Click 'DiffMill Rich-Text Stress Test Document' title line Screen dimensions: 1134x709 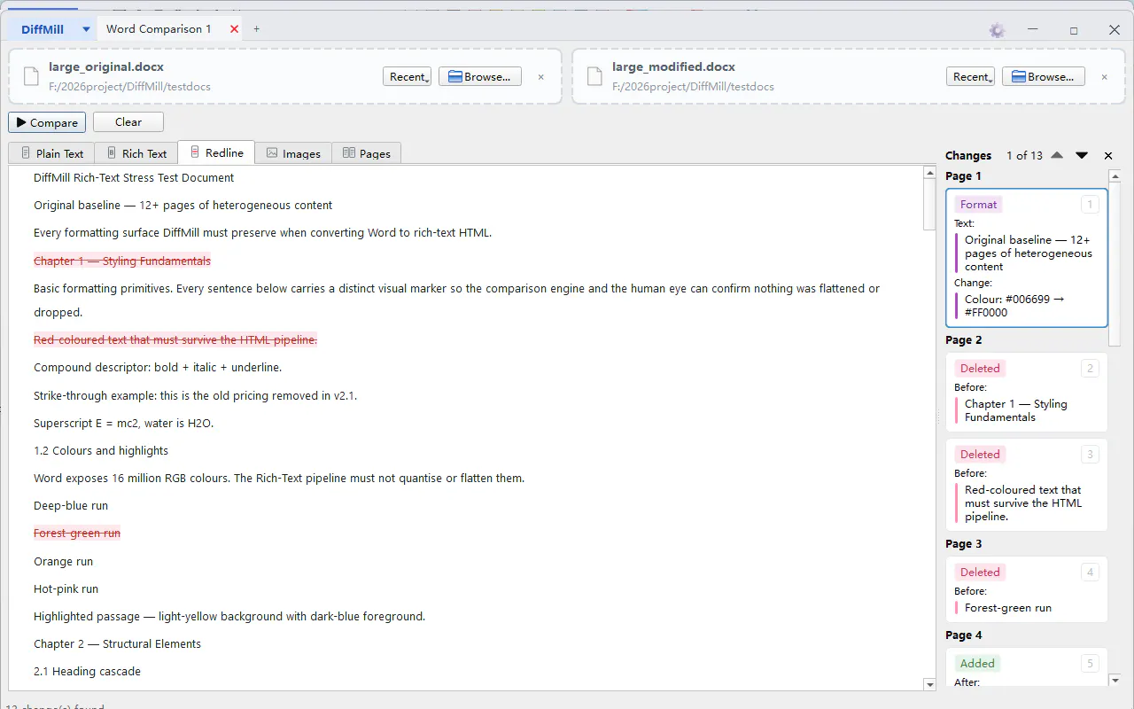click(x=134, y=178)
